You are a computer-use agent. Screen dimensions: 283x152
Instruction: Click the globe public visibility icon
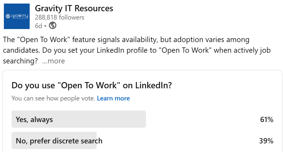click(x=53, y=26)
